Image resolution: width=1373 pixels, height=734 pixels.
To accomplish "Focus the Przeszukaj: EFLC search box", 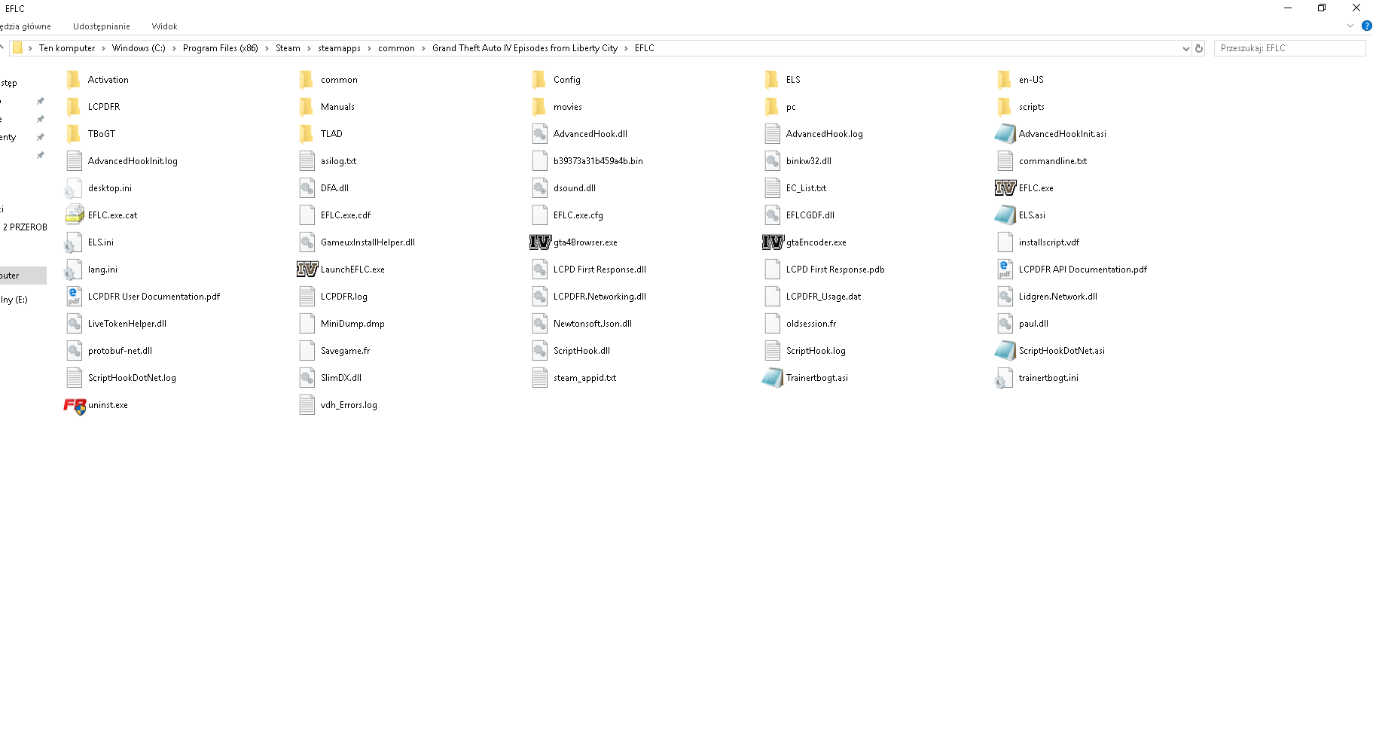I will [x=1289, y=48].
